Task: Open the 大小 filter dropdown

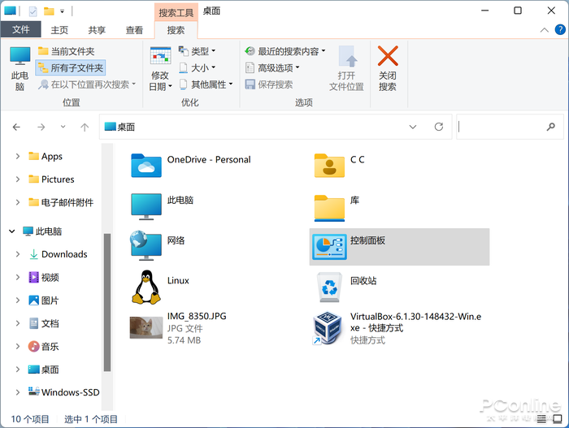Action: 198,68
